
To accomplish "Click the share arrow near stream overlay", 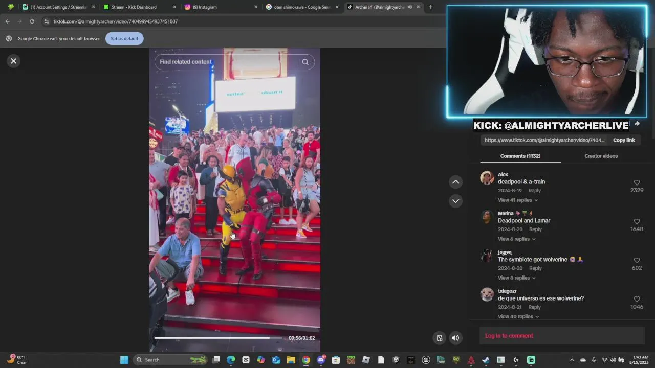I will pos(637,124).
